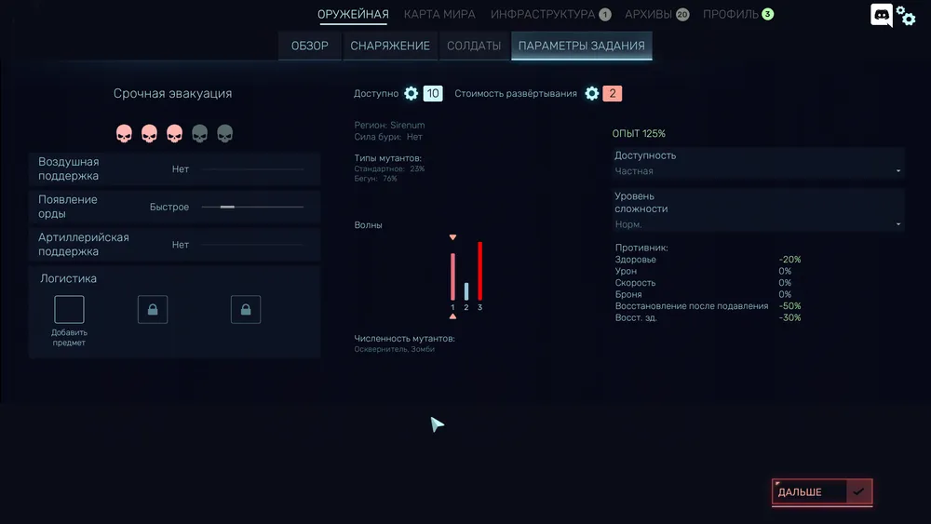Click the deployment cost value 2
This screenshot has height=524, width=931.
pyautogui.click(x=613, y=93)
